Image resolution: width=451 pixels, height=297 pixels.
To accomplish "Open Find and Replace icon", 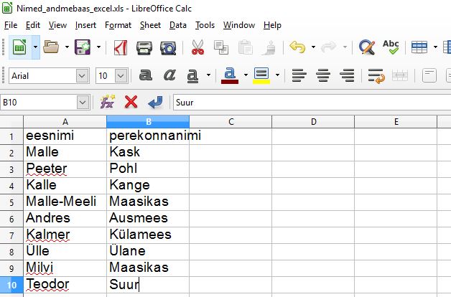I will tap(367, 47).
